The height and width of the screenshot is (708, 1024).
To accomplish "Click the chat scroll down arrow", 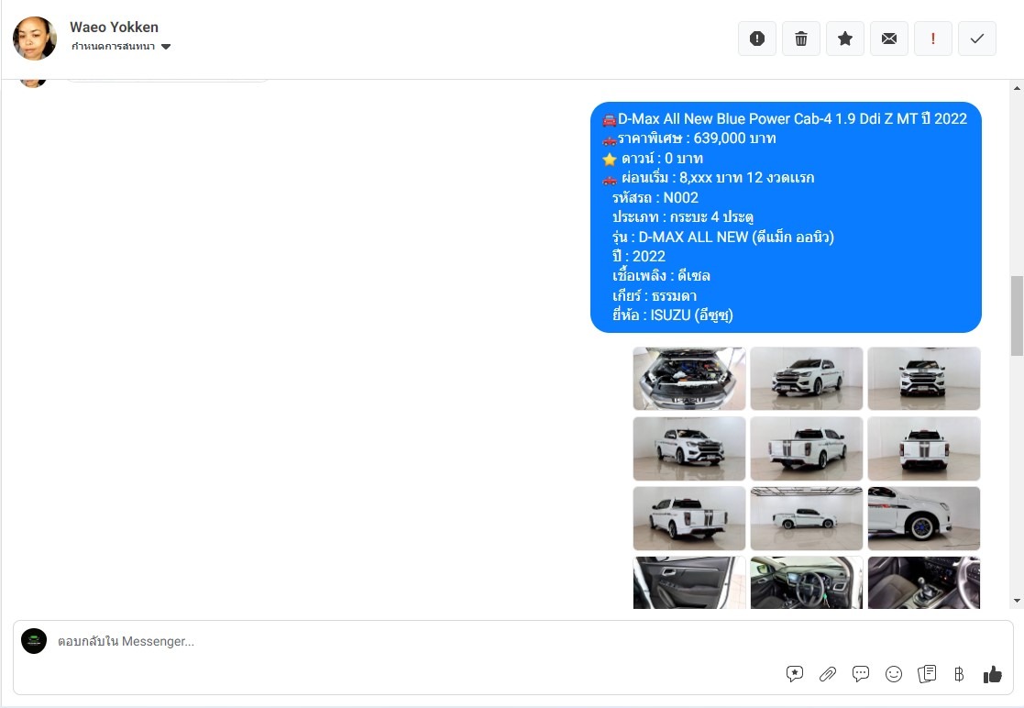I will (x=1017, y=601).
